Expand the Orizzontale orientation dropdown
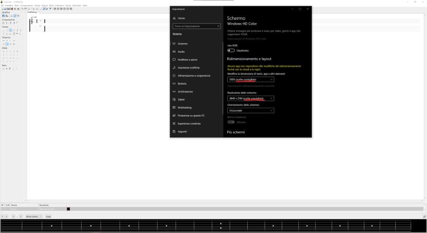Viewport: 427px width, 233px height. 251,110
